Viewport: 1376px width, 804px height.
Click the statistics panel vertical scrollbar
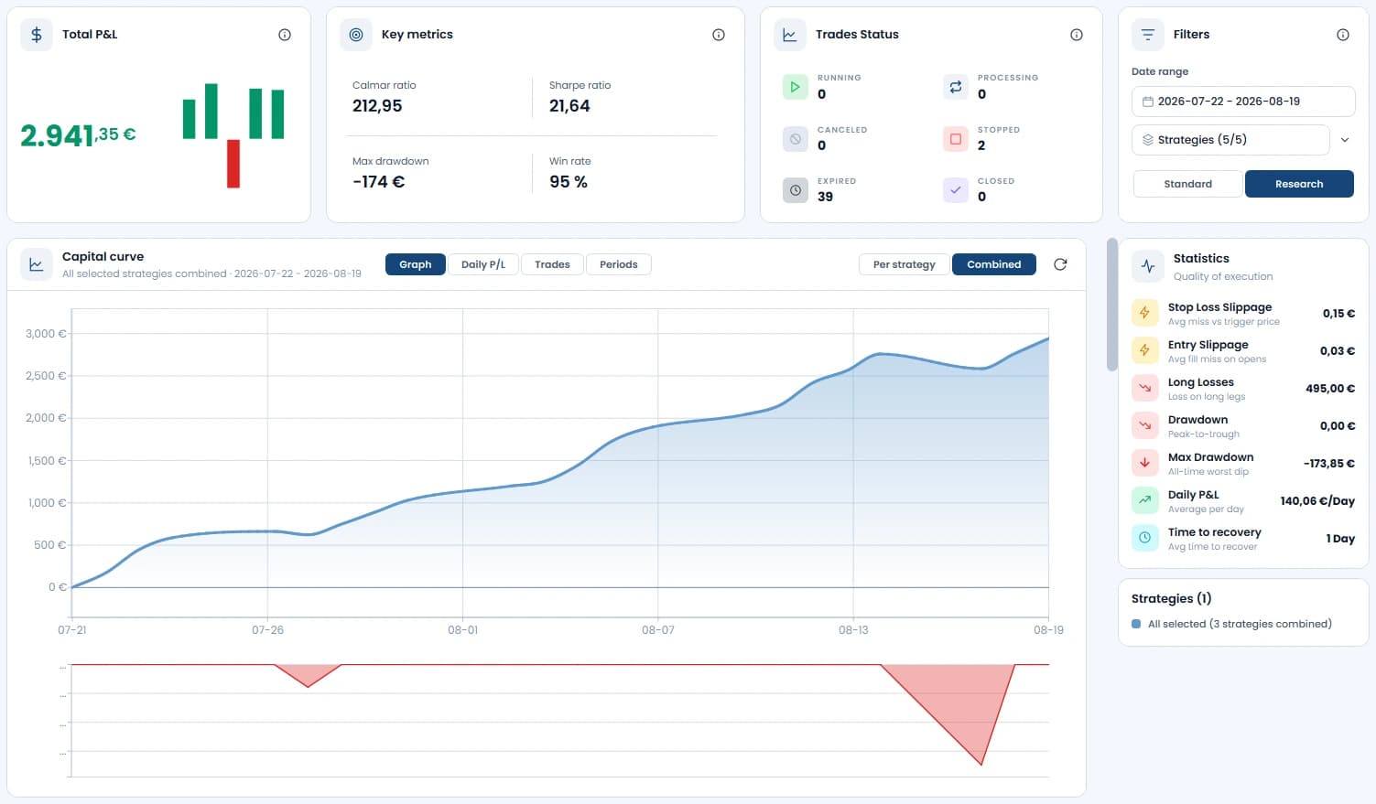pos(1112,305)
